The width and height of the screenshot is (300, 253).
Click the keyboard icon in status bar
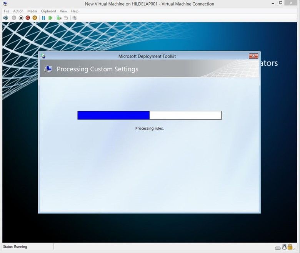278,248
